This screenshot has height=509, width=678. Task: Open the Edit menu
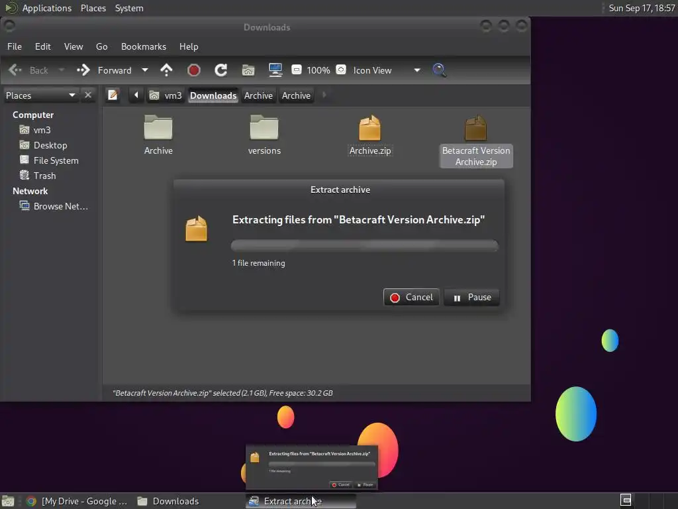(43, 46)
